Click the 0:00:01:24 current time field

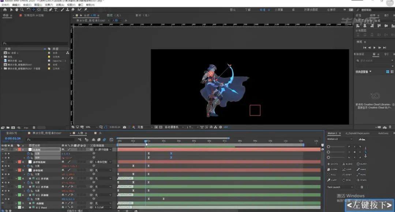click(12, 139)
